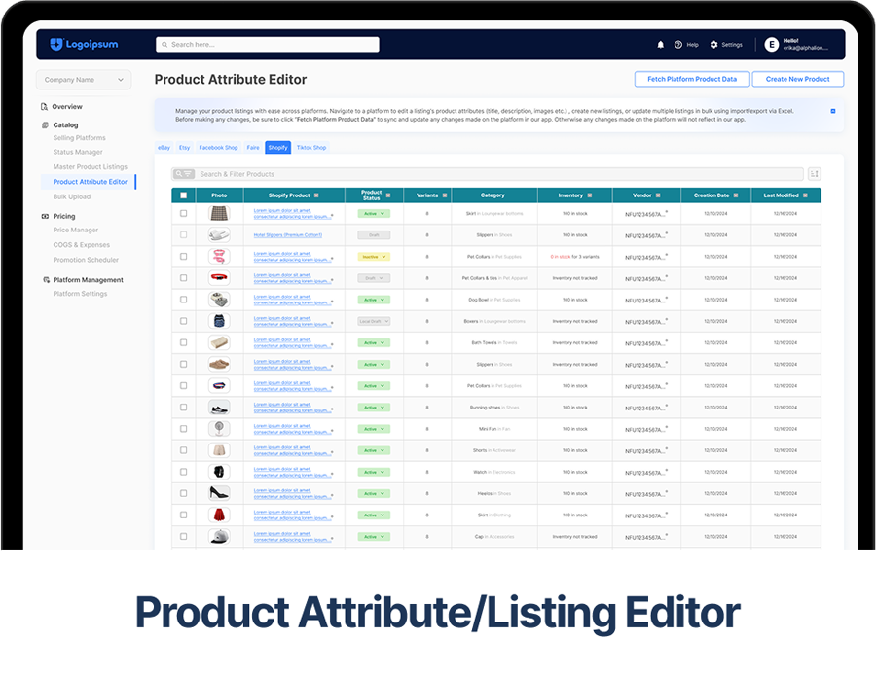
Task: Click the user avatar with letter E
Action: 772,45
